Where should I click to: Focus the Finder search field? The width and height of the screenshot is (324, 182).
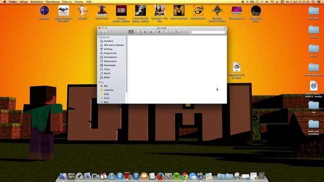(x=207, y=32)
